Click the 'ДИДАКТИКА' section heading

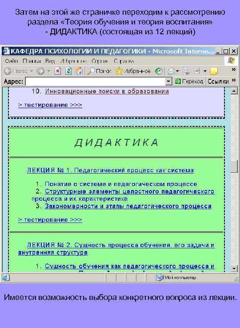coord(116,143)
